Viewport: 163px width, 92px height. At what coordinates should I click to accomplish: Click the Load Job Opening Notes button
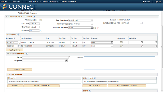(42, 86)
